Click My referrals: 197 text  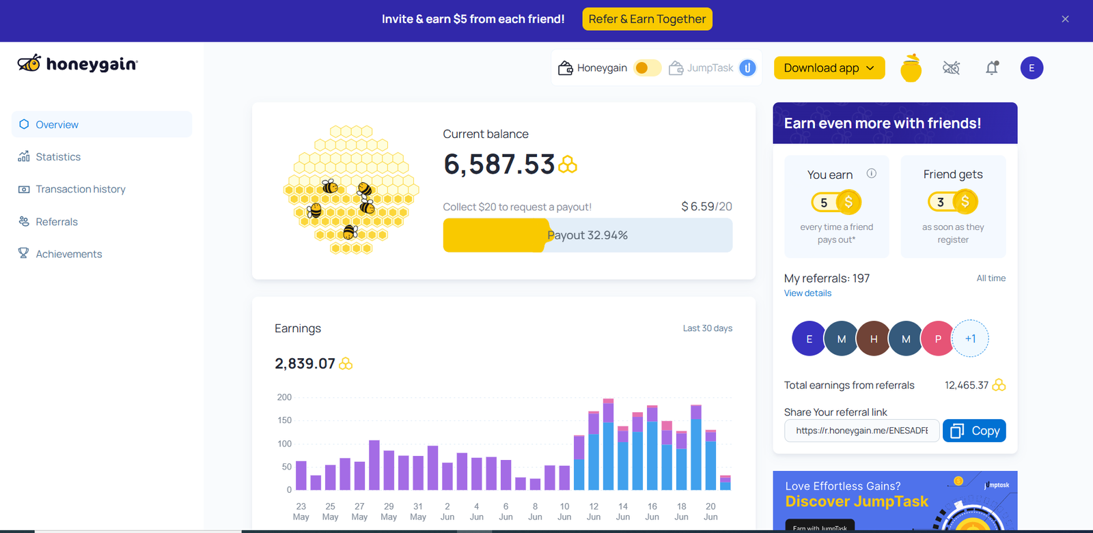click(827, 278)
